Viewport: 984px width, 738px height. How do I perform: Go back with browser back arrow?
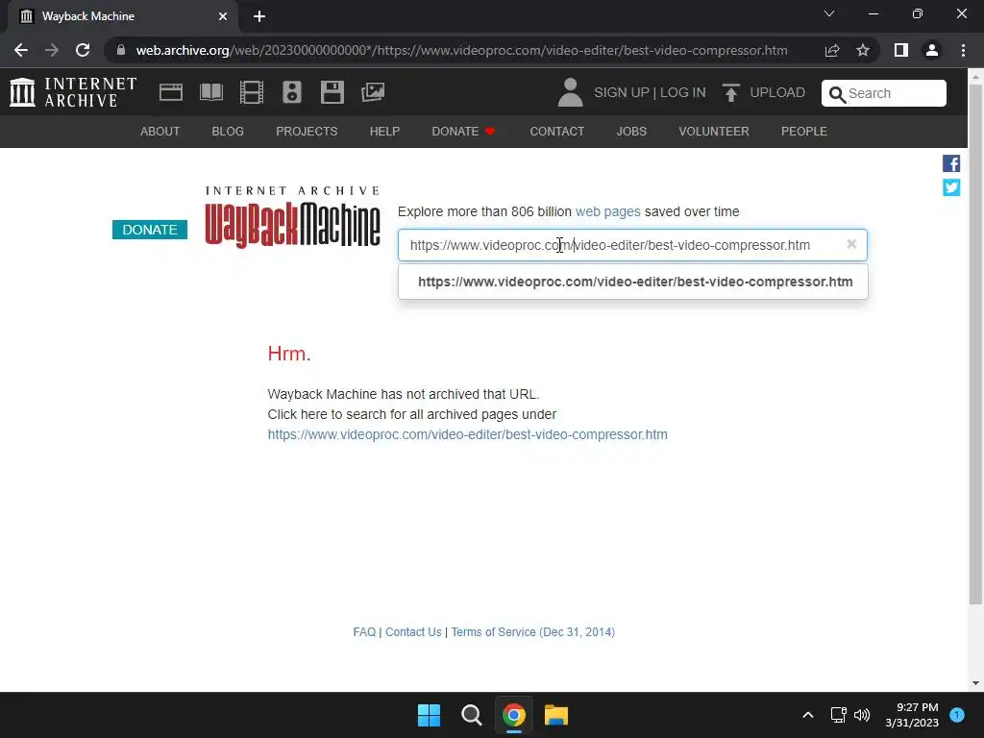click(x=21, y=50)
